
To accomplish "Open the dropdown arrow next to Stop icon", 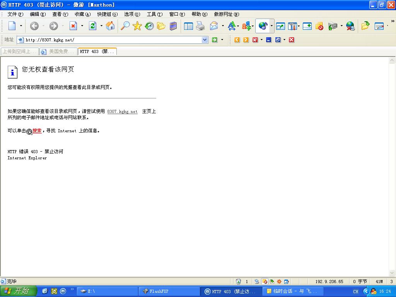I will (82, 26).
